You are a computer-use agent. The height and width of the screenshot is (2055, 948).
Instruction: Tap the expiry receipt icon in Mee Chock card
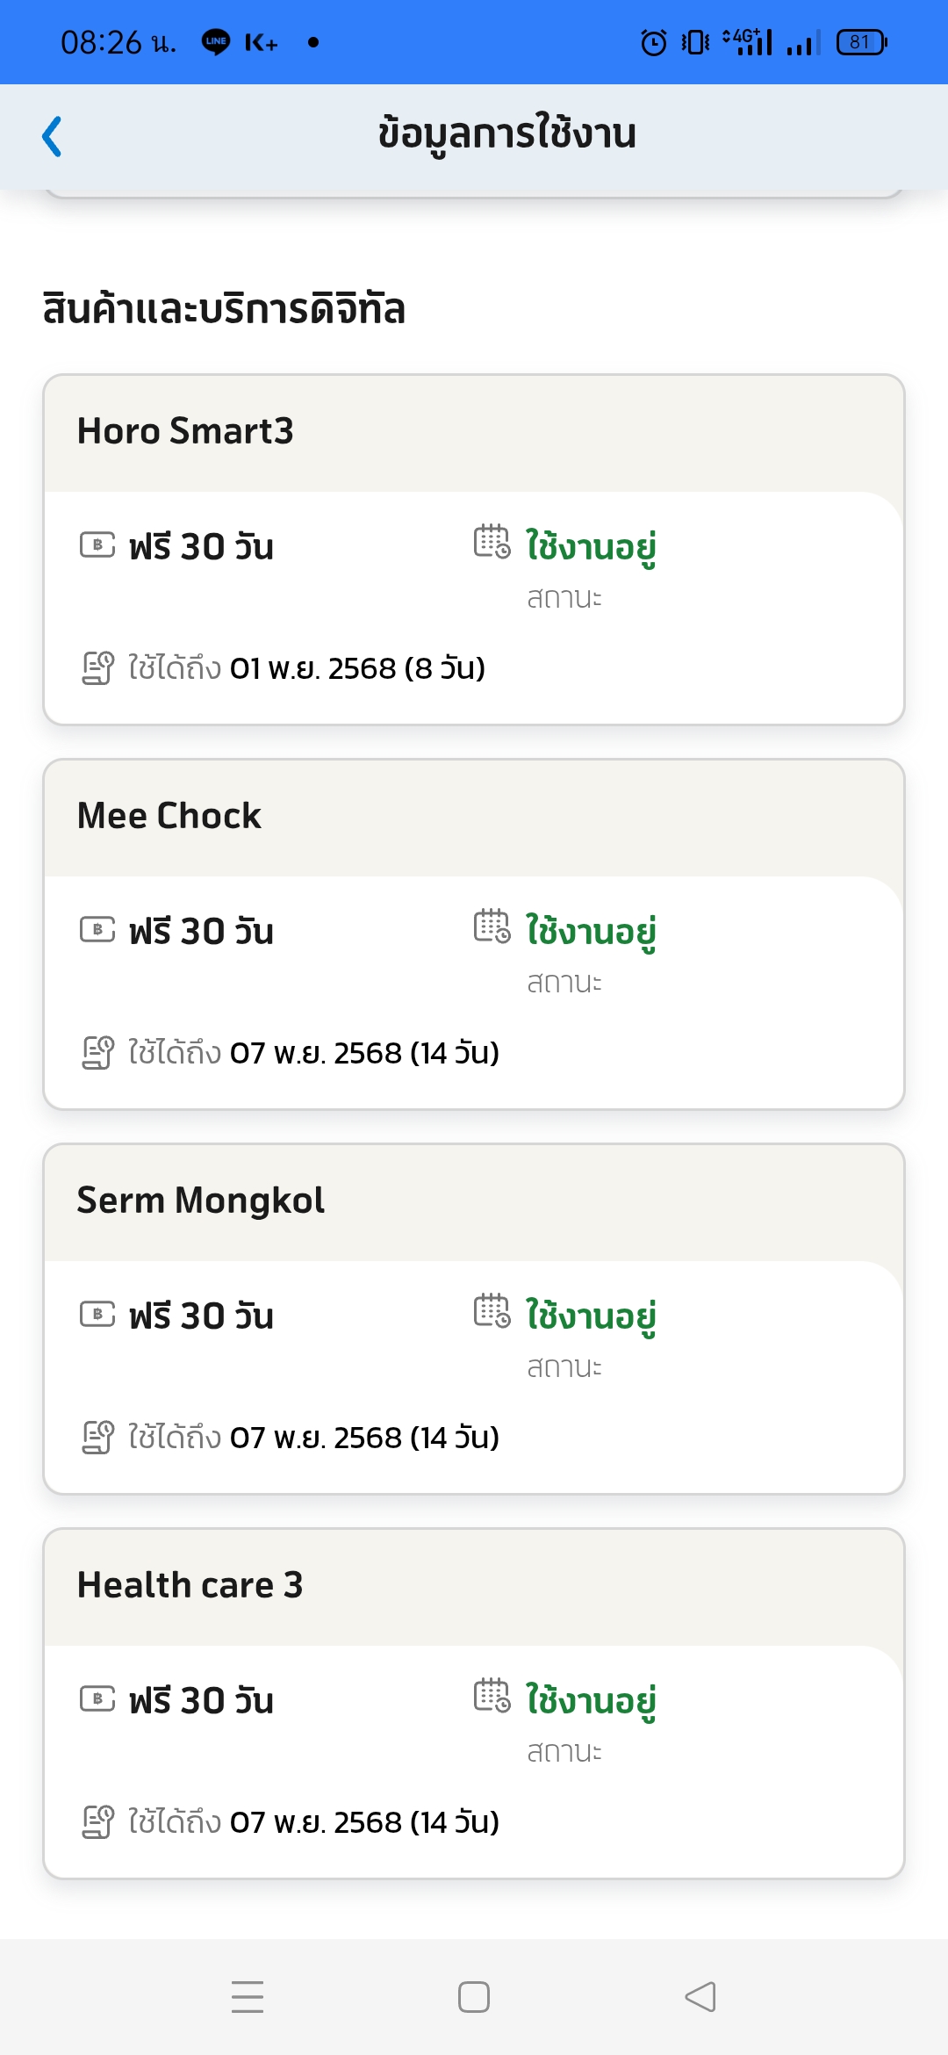click(97, 1053)
